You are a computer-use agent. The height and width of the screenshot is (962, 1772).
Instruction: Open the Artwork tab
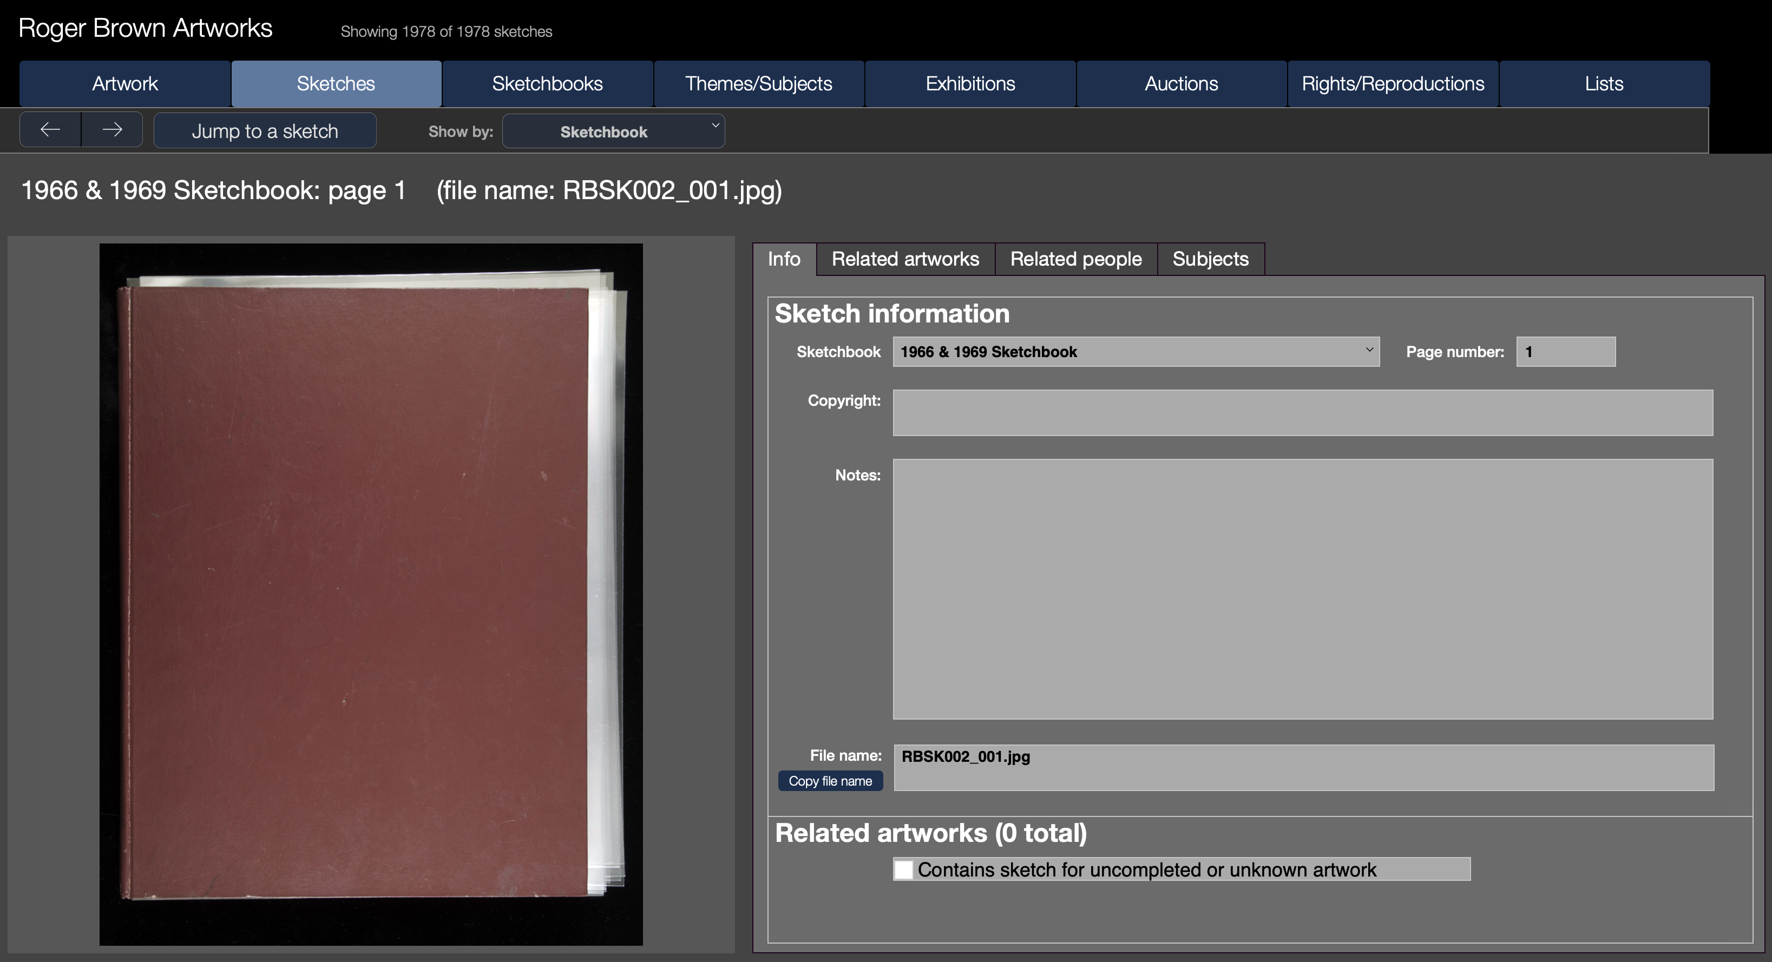[x=125, y=84]
